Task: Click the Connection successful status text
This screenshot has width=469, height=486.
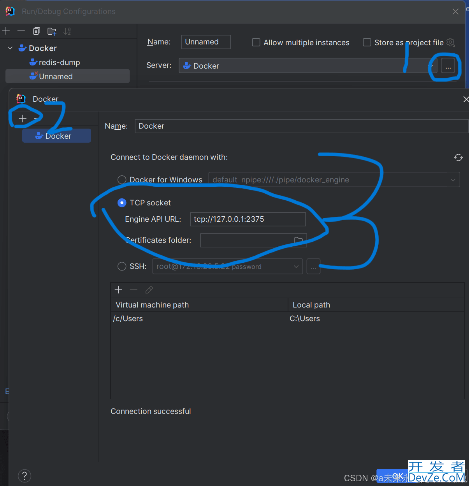Action: point(151,411)
